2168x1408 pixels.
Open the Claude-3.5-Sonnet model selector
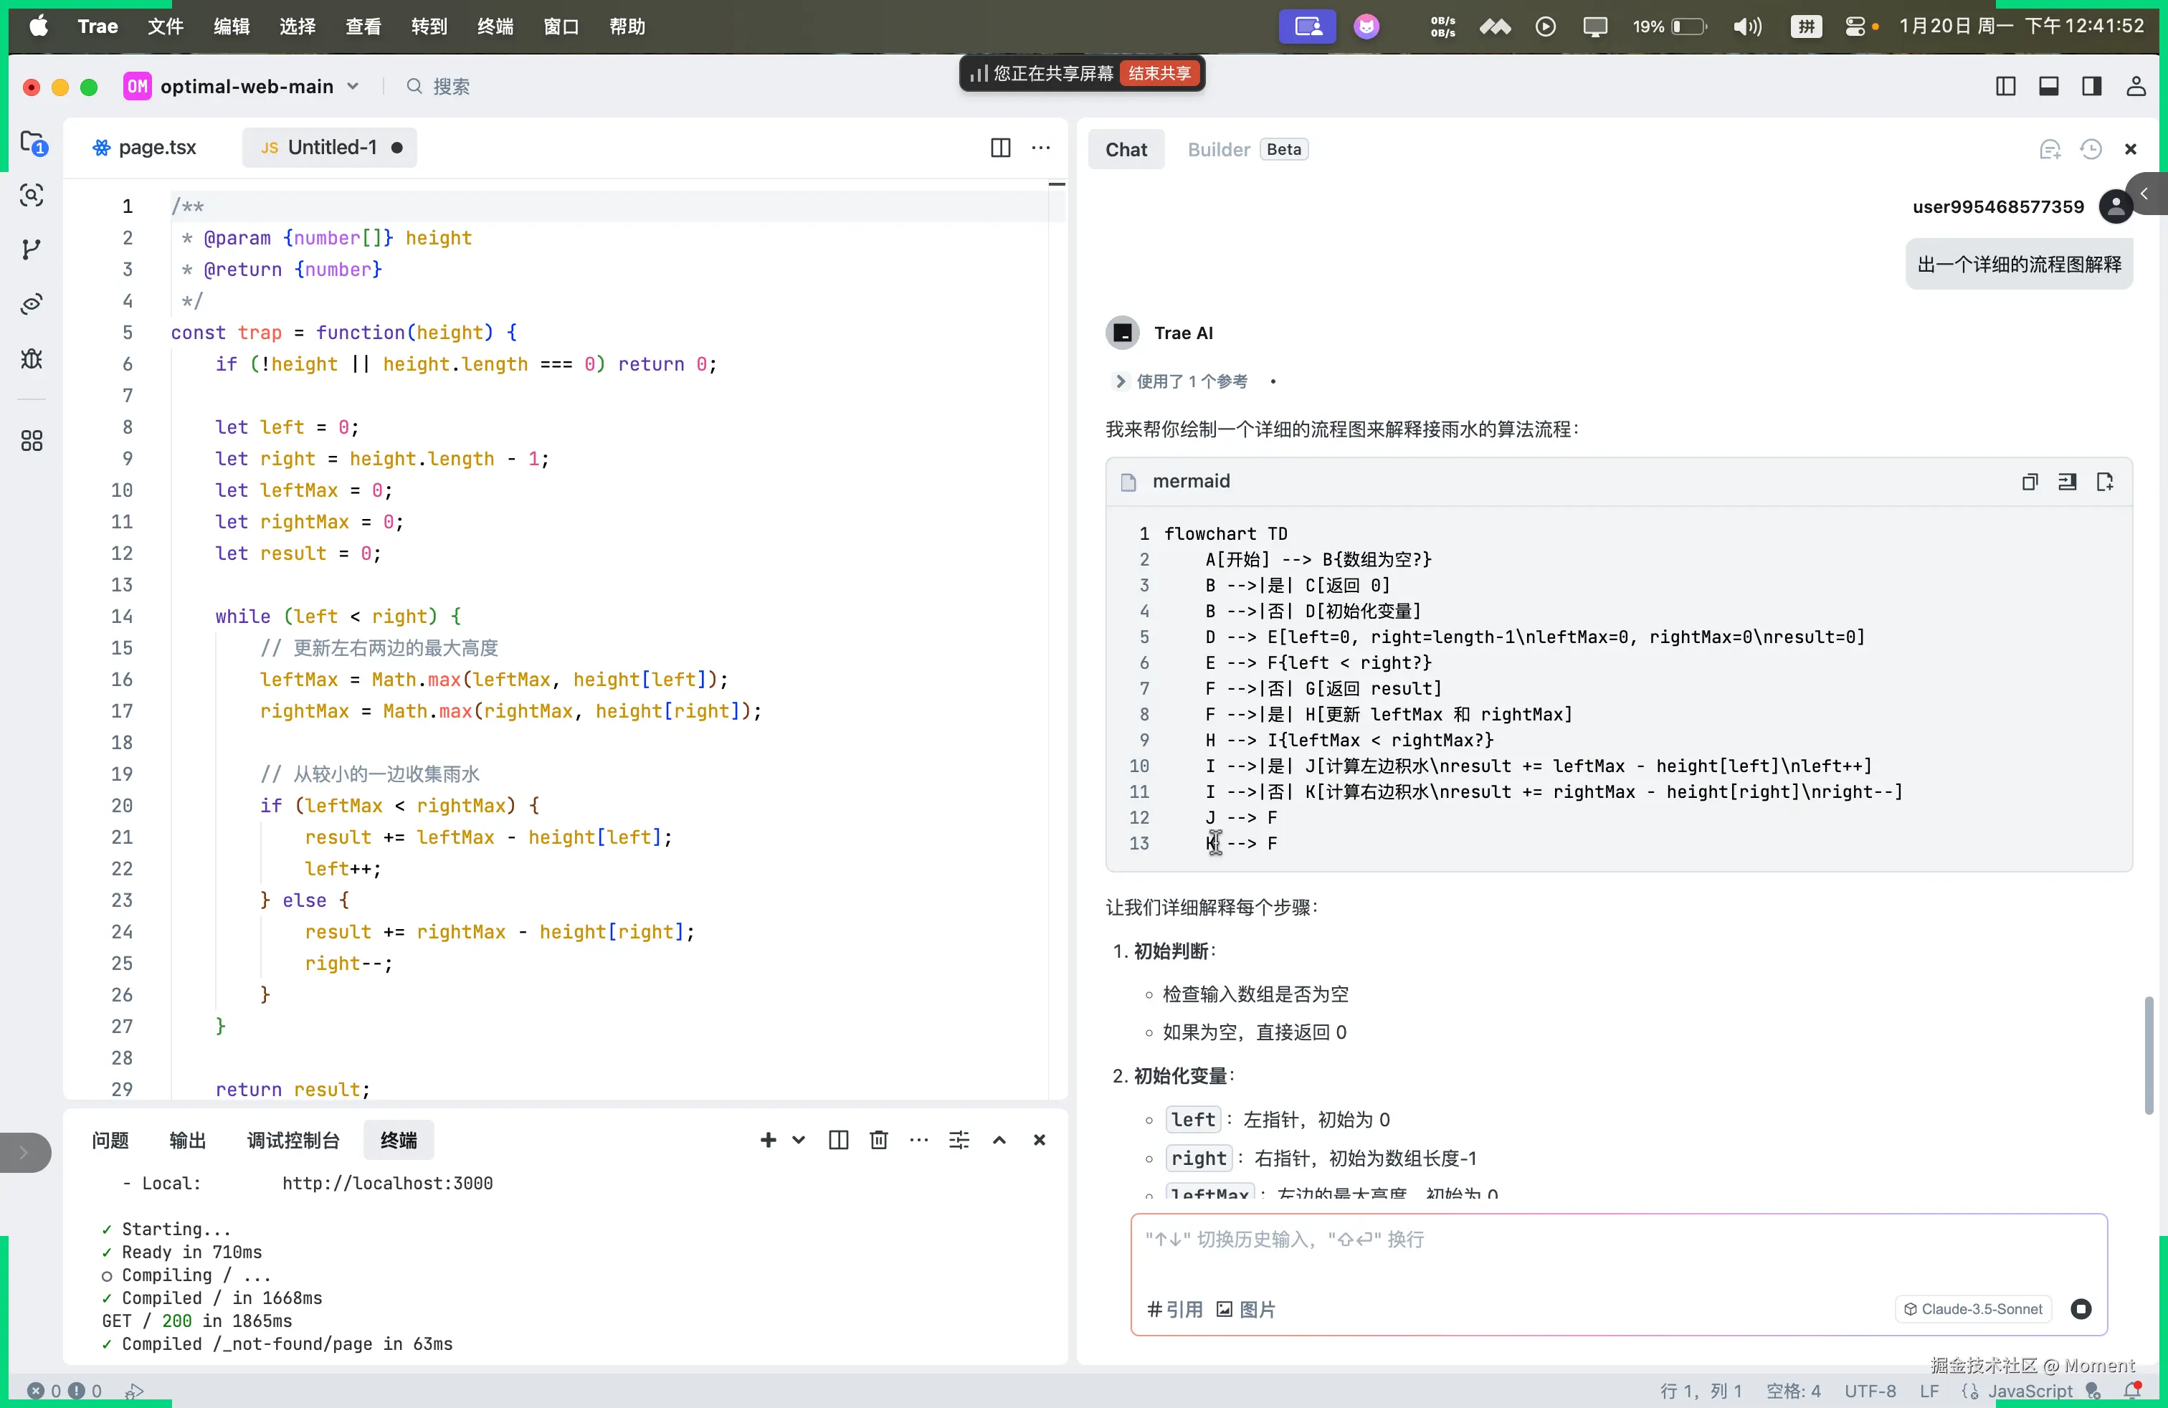[x=1973, y=1309]
